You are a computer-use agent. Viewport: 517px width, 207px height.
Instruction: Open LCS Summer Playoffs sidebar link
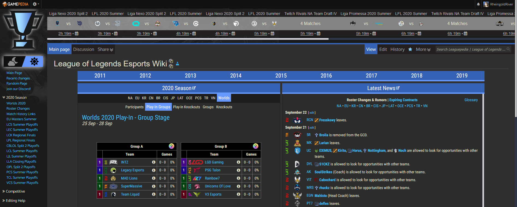(22, 124)
